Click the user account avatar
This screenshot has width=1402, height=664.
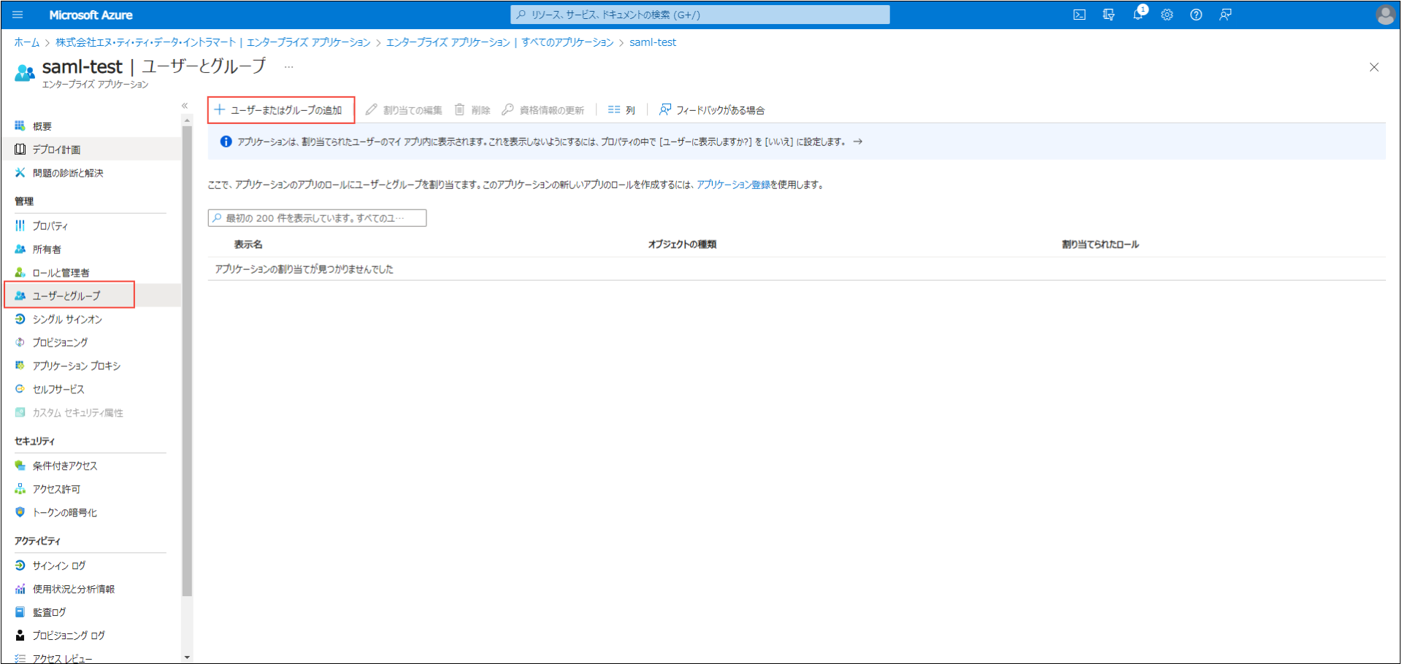point(1384,15)
